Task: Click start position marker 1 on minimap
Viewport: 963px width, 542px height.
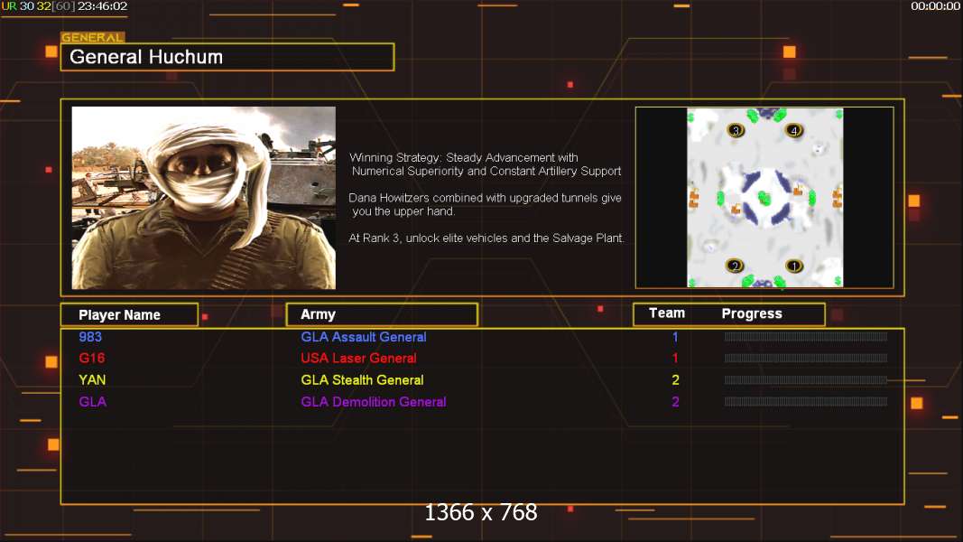Action: coord(793,266)
